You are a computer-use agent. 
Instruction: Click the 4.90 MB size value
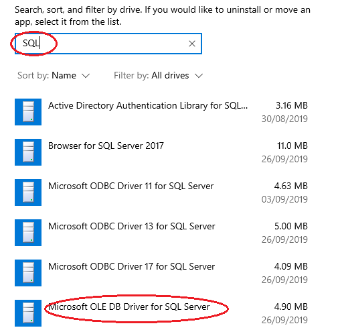tap(291, 306)
